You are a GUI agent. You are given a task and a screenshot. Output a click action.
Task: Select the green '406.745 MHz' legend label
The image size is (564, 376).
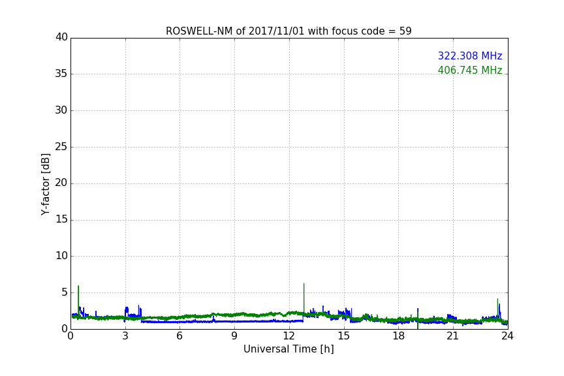470,70
